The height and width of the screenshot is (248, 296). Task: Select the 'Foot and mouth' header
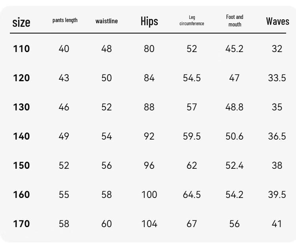(235, 21)
